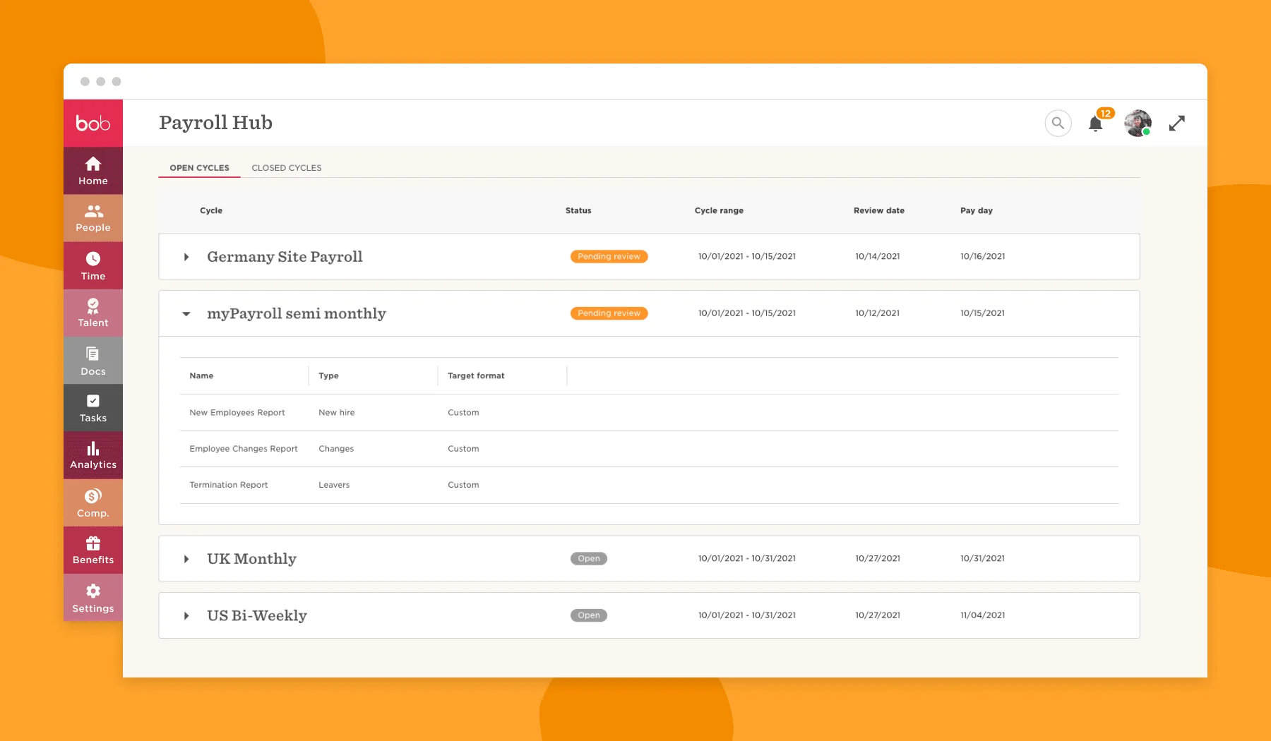Expand the UK Monthly cycle
Screen dimensions: 1271x741
(x=186, y=559)
